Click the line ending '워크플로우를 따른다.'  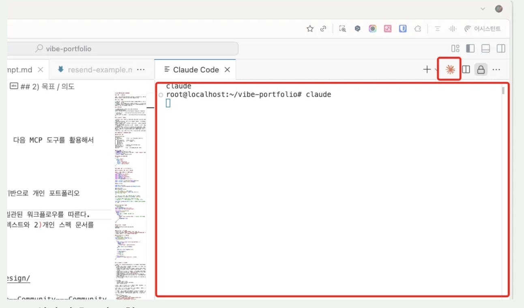[x=48, y=214]
